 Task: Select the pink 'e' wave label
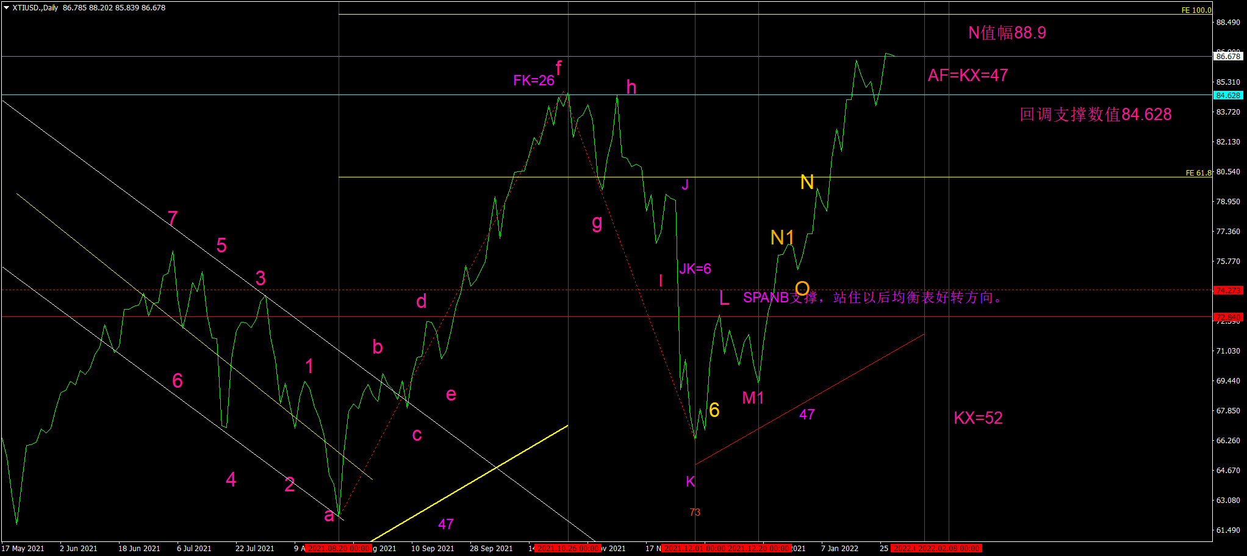[451, 395]
